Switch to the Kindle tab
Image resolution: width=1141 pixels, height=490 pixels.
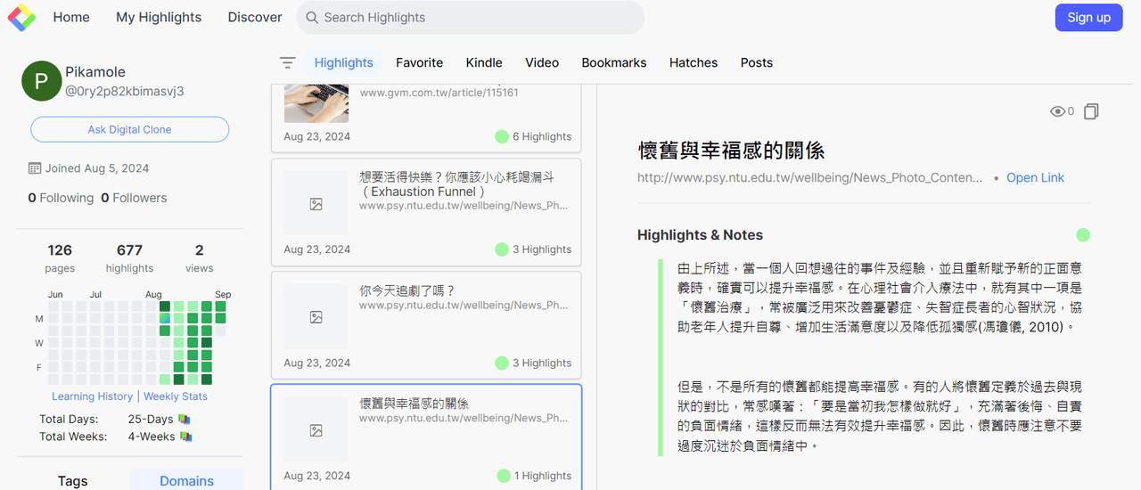click(484, 62)
